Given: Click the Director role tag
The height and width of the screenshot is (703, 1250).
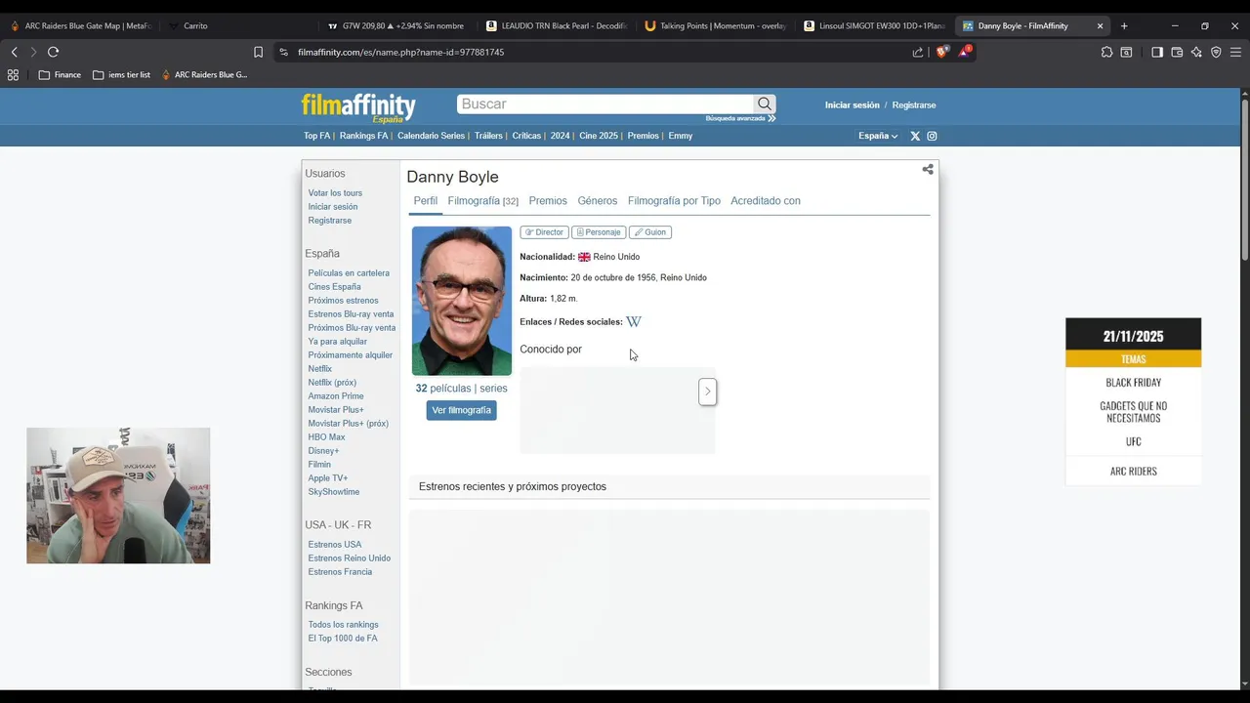Looking at the screenshot, I should point(544,232).
